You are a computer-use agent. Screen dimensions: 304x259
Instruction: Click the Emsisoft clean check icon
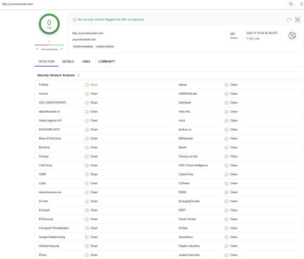[87, 210]
